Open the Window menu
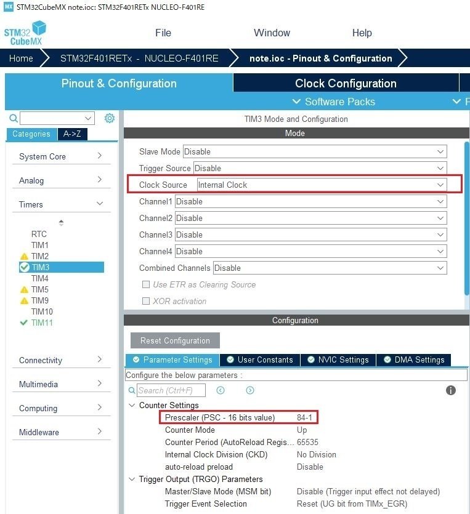470x514 pixels. coord(272,33)
